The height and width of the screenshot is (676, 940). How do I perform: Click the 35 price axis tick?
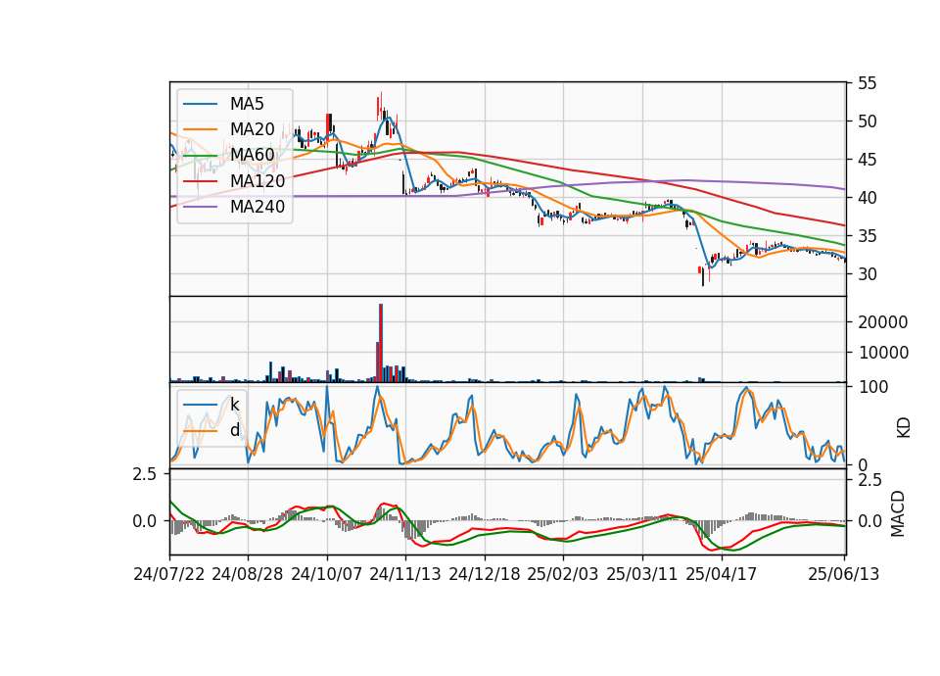867,236
